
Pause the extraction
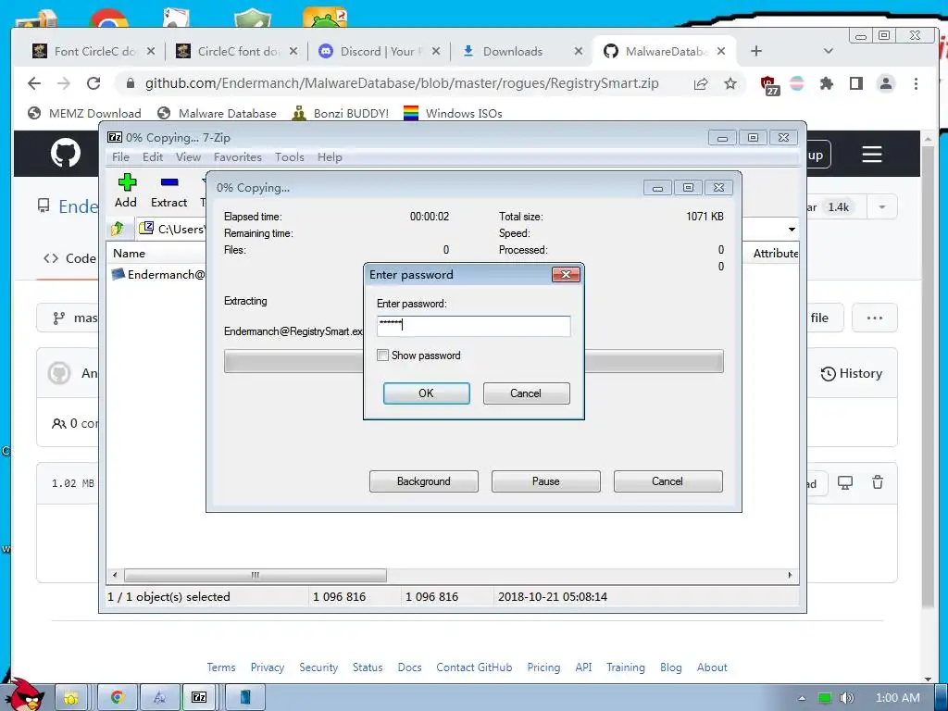coord(545,481)
